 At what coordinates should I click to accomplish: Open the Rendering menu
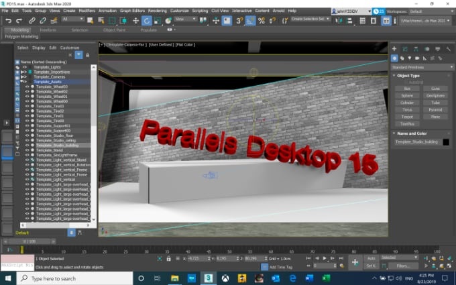pos(158,11)
